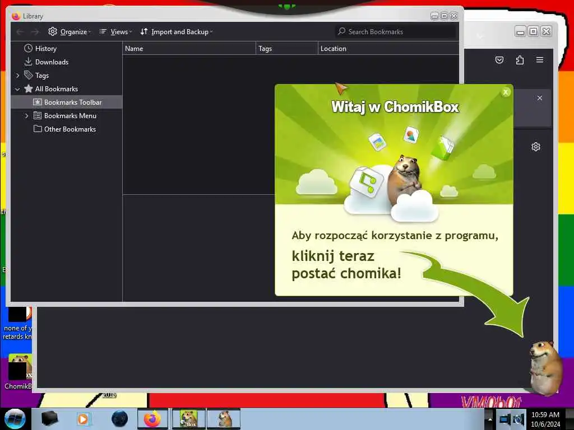The image size is (574, 430).
Task: Select Tags in the sidebar
Action: (x=41, y=76)
